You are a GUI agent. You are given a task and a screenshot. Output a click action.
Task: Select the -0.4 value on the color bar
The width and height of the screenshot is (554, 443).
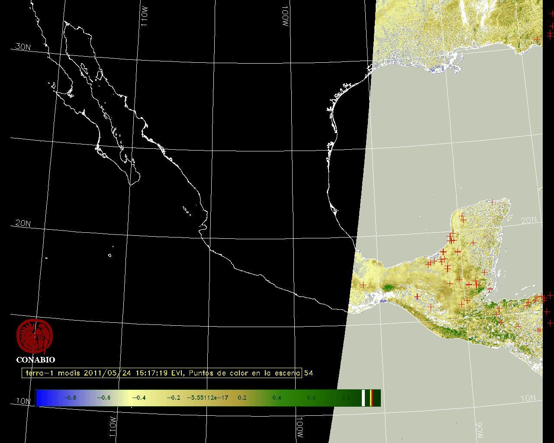pyautogui.click(x=138, y=398)
